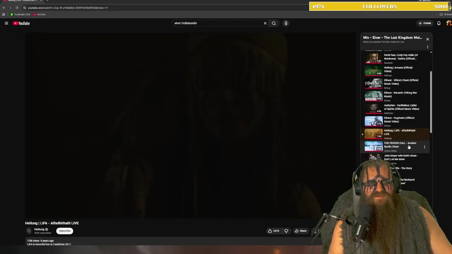
Task: Like the video with thumbs up
Action: click(x=270, y=231)
